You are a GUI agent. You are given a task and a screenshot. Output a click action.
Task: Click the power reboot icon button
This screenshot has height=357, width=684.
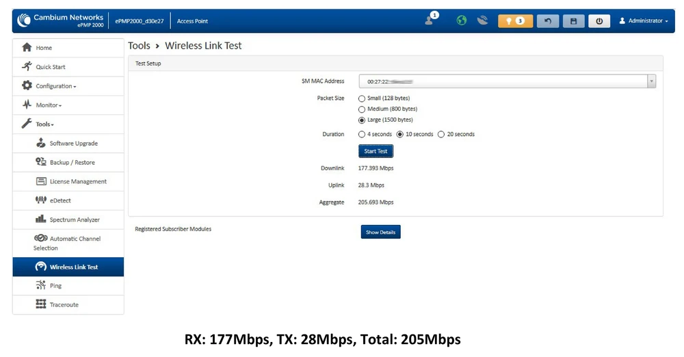click(599, 21)
